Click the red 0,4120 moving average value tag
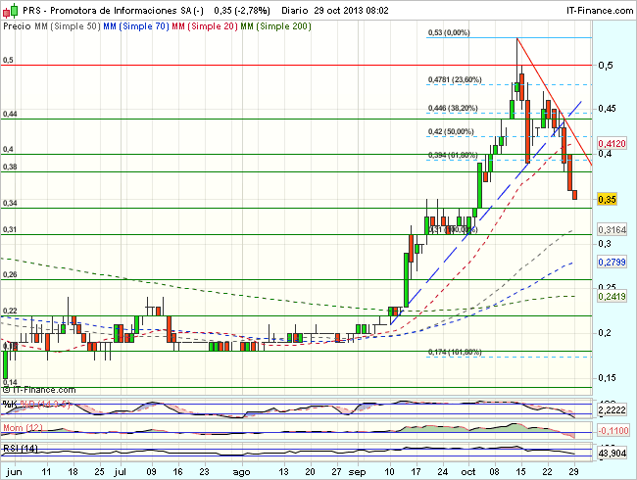Image resolution: width=637 pixels, height=480 pixels. click(612, 143)
